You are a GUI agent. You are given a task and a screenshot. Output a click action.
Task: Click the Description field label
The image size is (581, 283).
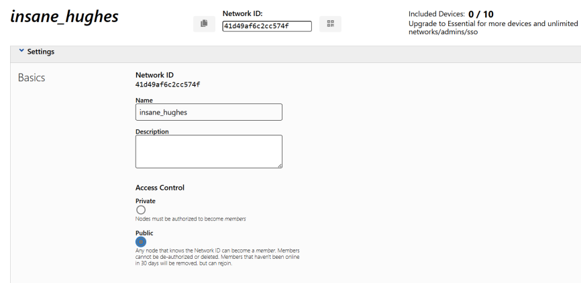152,131
